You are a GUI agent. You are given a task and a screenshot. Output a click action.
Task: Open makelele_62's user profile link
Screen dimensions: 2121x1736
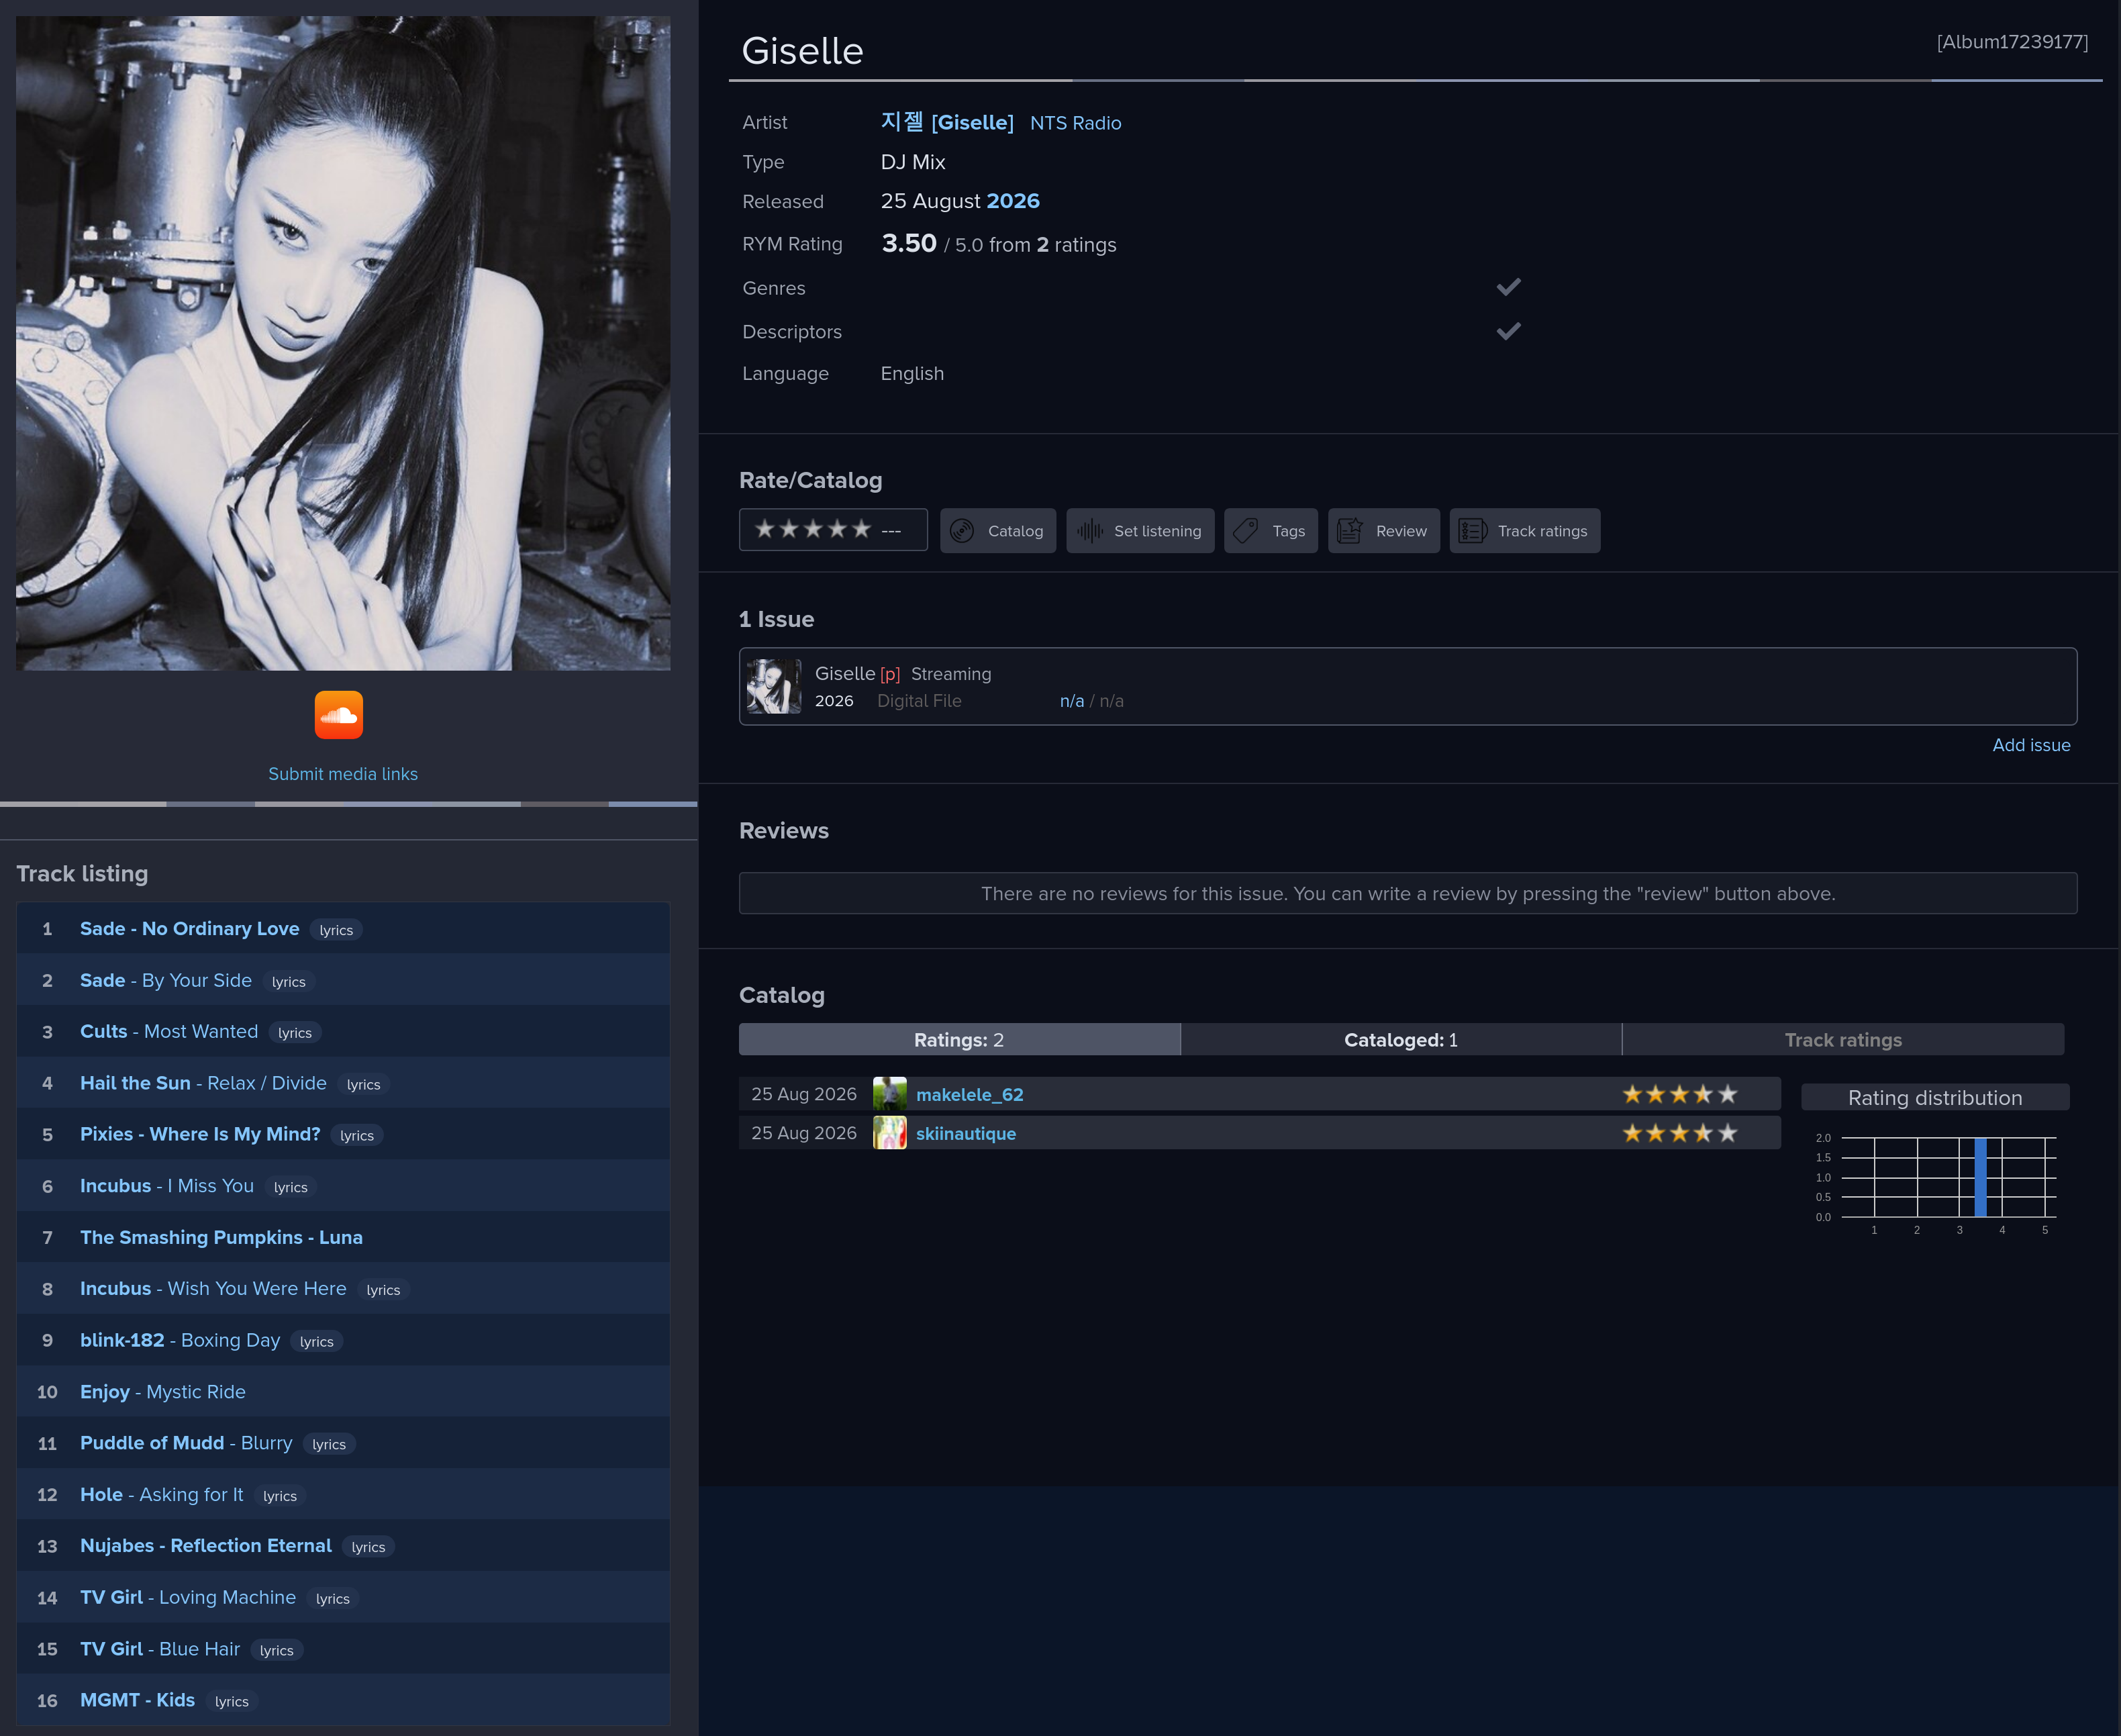[970, 1094]
